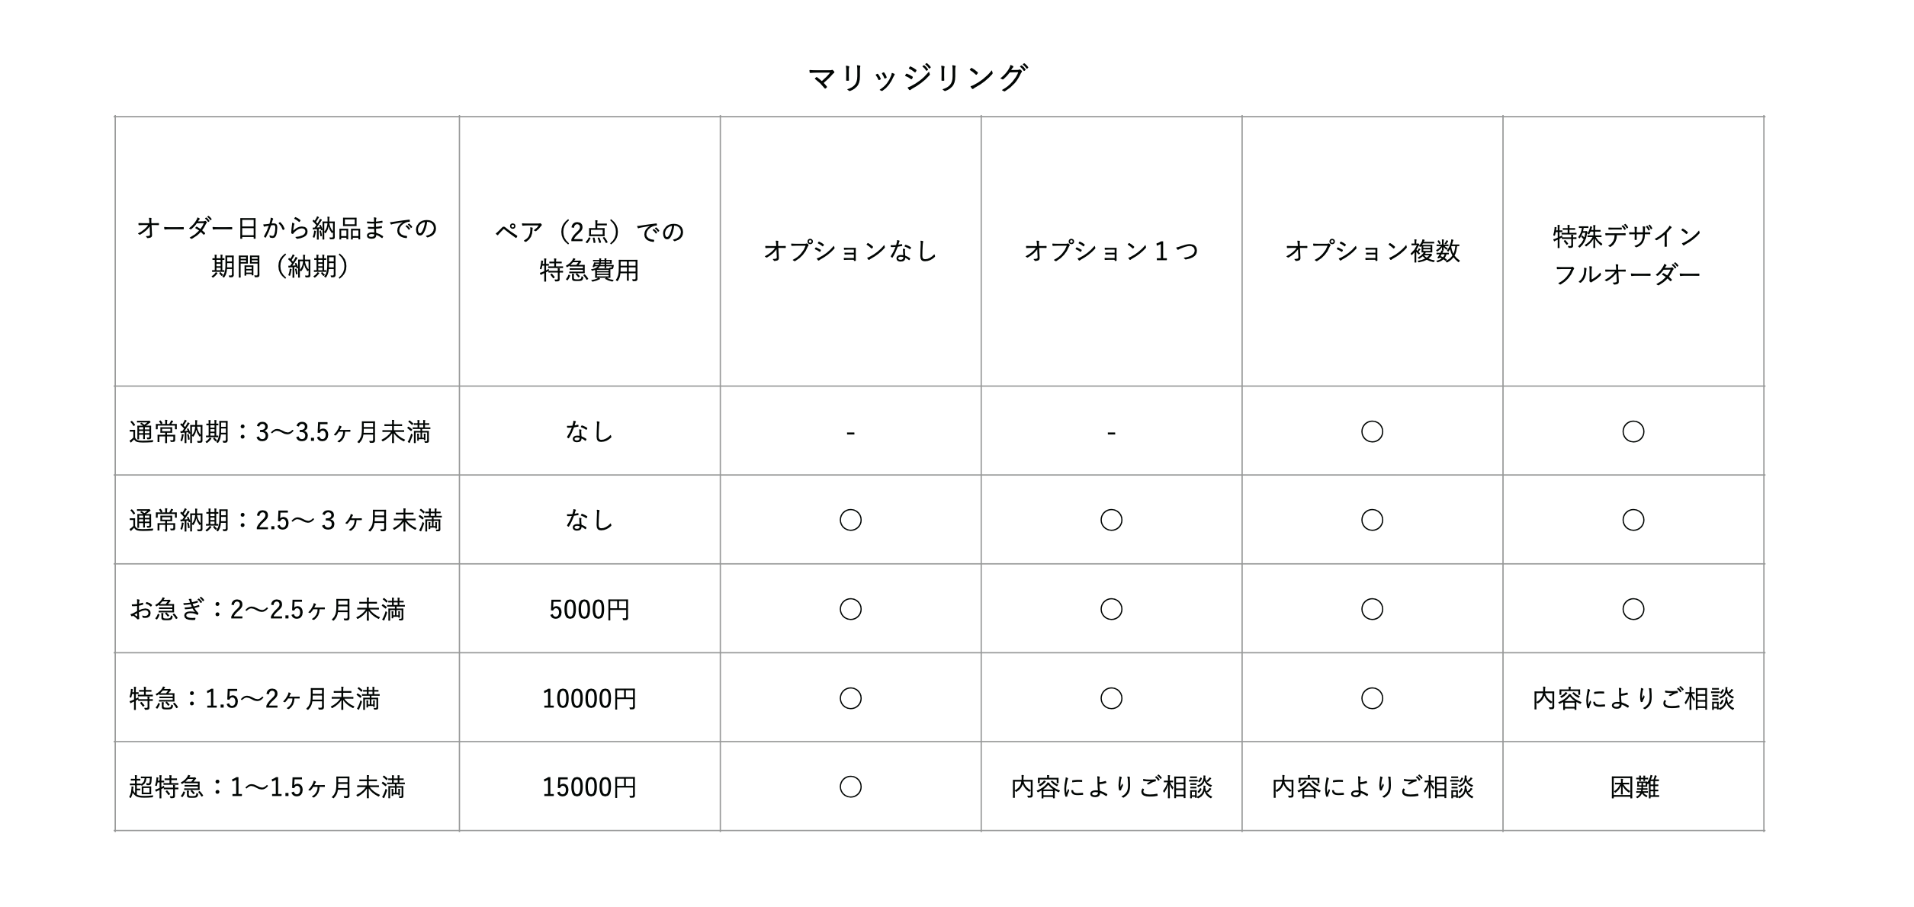The width and height of the screenshot is (1914, 907).
Task: Select the オプションなし column header
Action: [x=850, y=251]
